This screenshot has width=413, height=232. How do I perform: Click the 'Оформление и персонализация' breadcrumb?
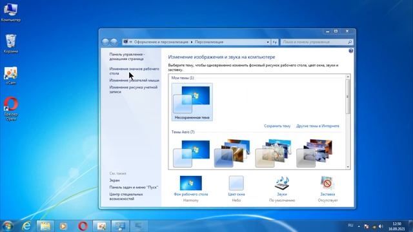coord(161,42)
